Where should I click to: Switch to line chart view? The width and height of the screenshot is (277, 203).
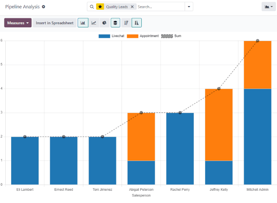(x=94, y=23)
